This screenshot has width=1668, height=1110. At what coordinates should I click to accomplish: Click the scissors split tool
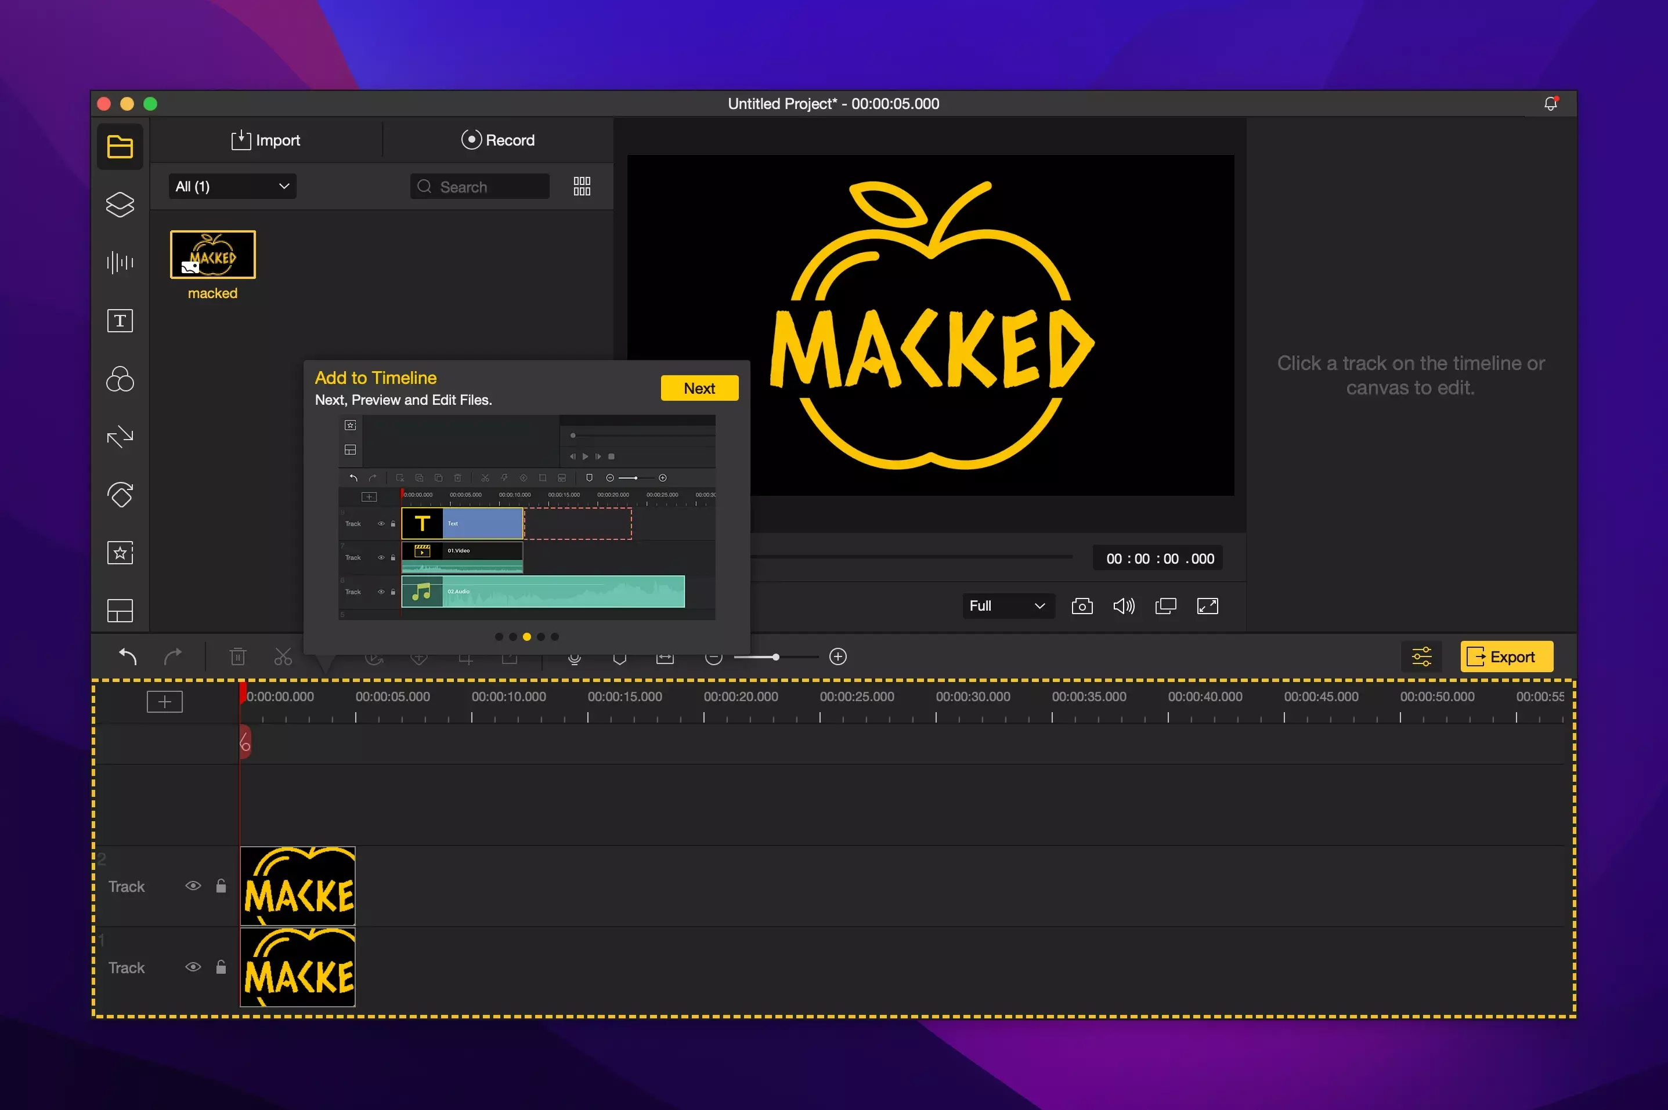coord(283,657)
